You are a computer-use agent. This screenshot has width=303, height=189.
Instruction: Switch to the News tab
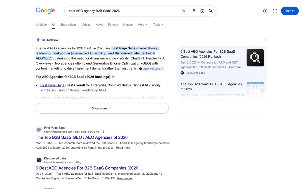[99, 24]
